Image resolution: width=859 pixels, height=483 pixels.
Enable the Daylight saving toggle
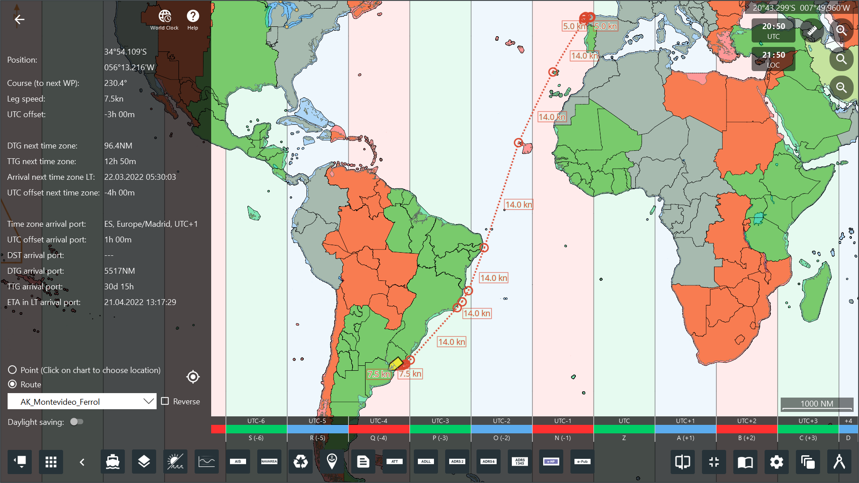point(77,422)
